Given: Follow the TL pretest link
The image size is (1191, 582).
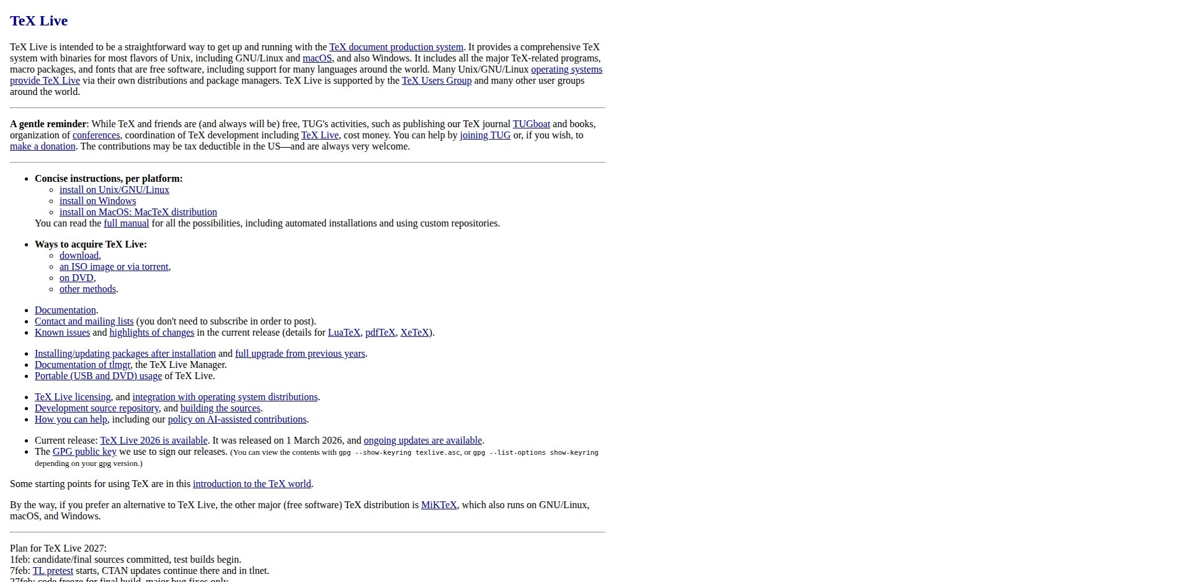Looking at the screenshot, I should 53,571.
